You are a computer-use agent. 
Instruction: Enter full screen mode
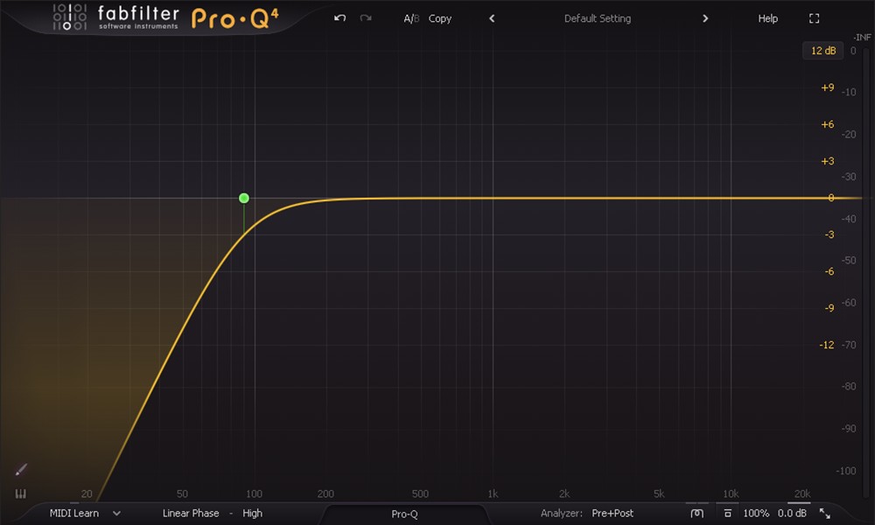pyautogui.click(x=814, y=18)
